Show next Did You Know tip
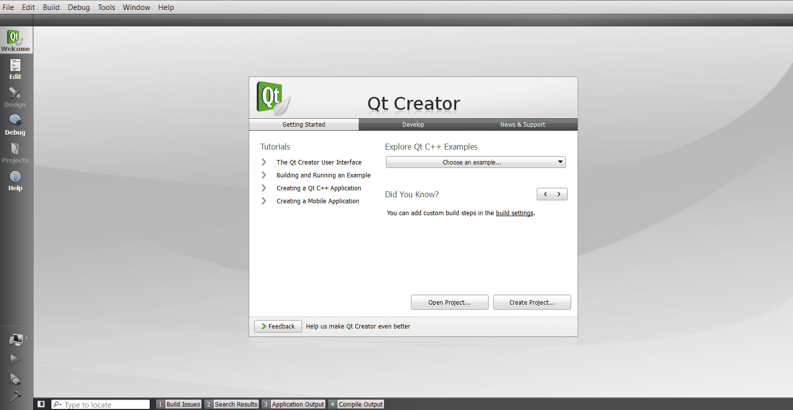This screenshot has width=793, height=410. pyautogui.click(x=559, y=194)
